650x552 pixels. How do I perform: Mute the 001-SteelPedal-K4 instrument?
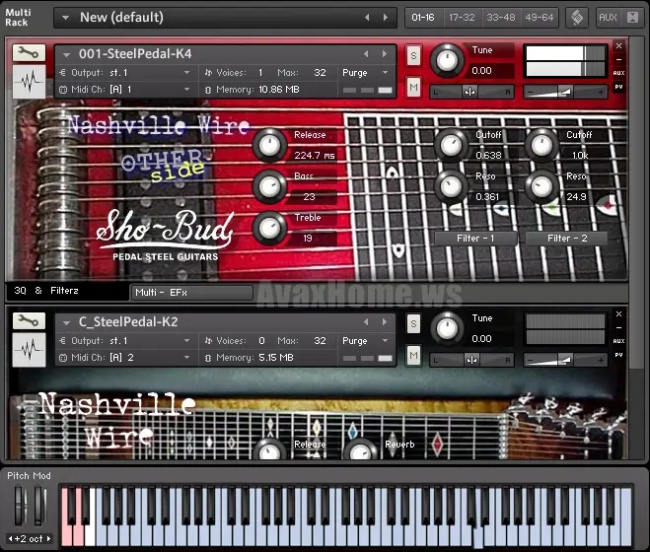(x=413, y=87)
